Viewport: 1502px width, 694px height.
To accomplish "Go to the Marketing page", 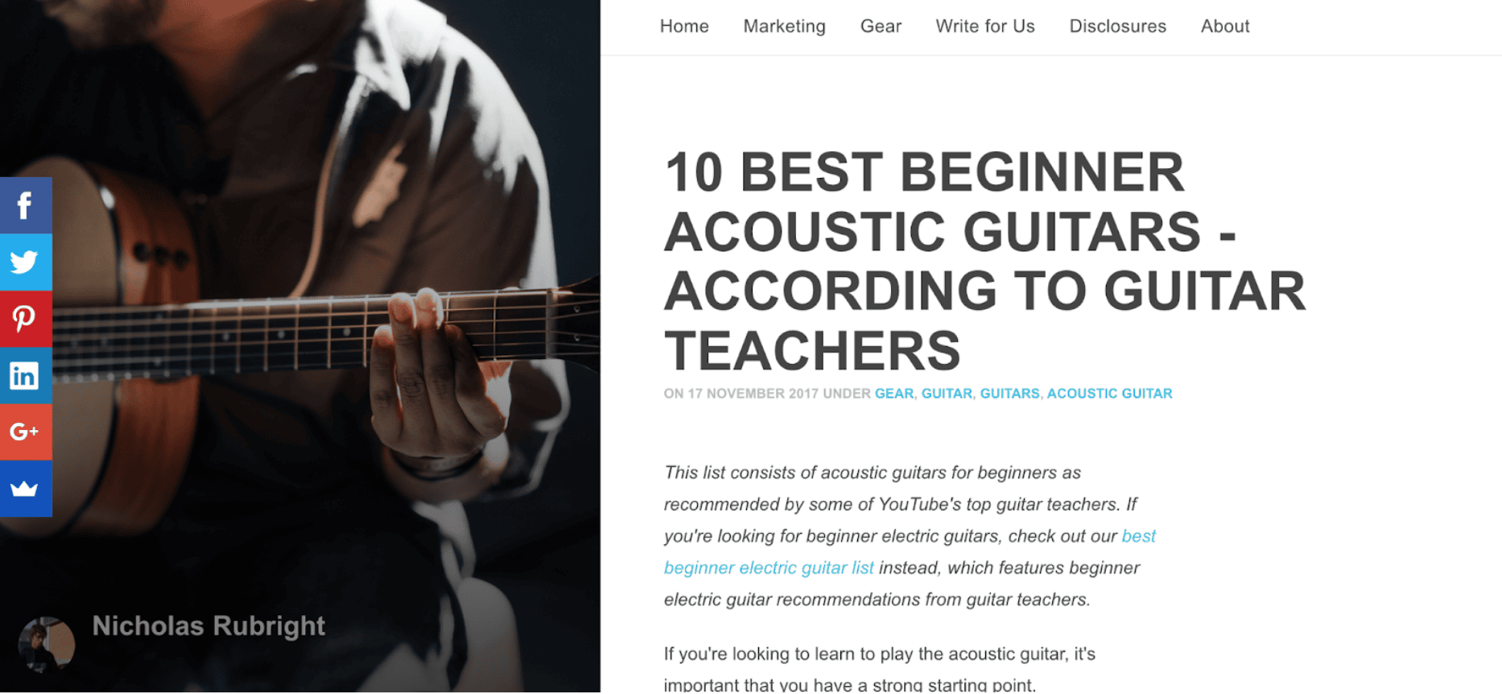I will click(x=784, y=27).
